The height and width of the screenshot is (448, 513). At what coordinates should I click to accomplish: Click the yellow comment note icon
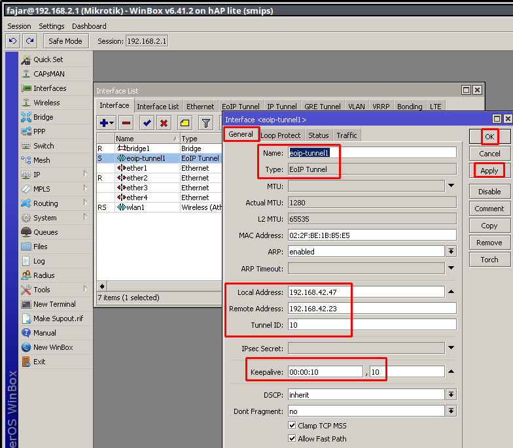(185, 123)
